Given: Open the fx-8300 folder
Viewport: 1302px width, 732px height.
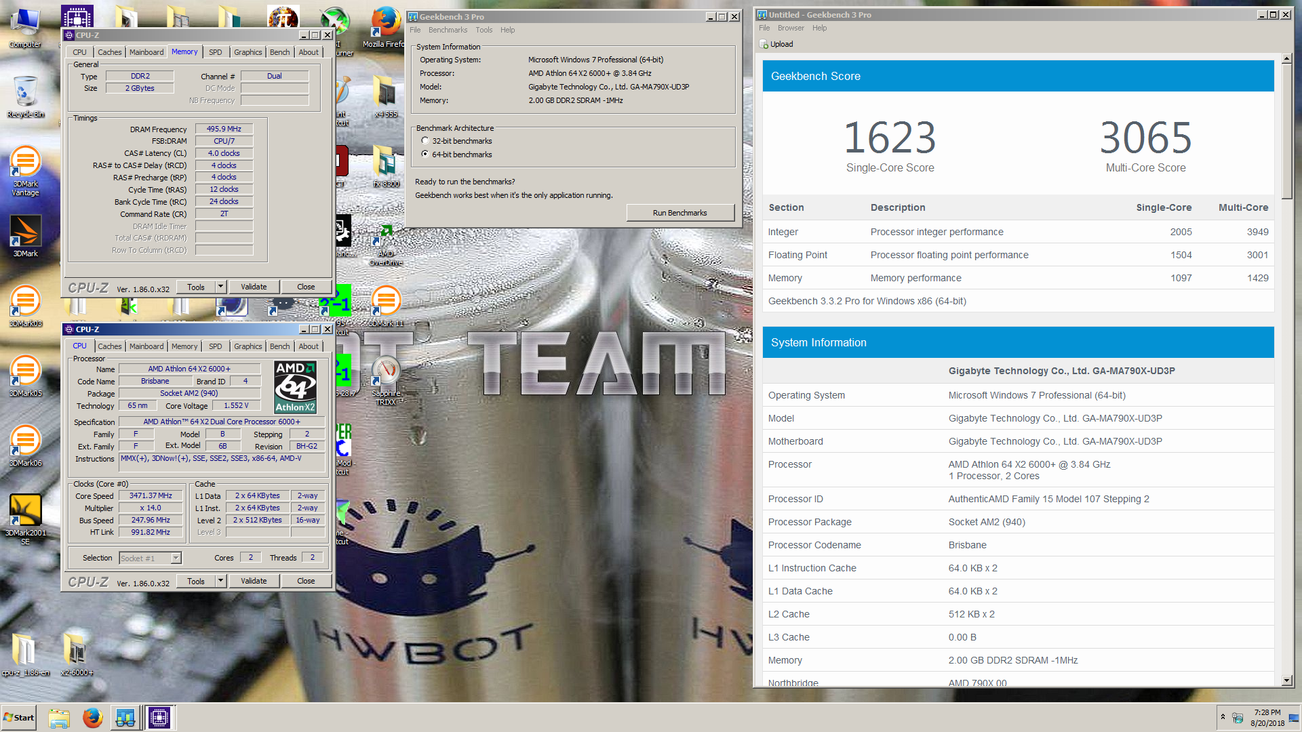Looking at the screenshot, I should click(386, 167).
